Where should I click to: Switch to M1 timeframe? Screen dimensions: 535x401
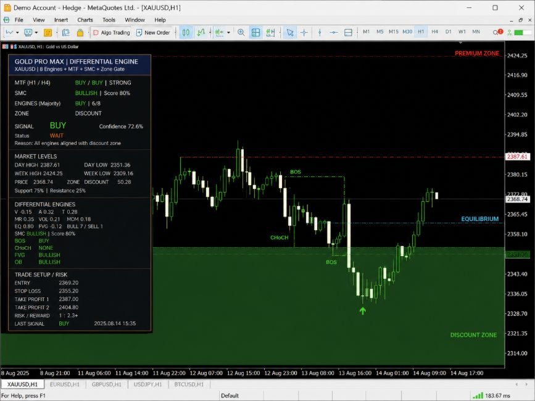coord(366,31)
